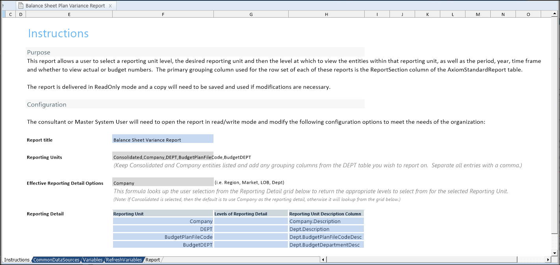Select the Balance Sheet Plan Variance Report document tab
The image size is (560, 265).
tap(65, 5)
